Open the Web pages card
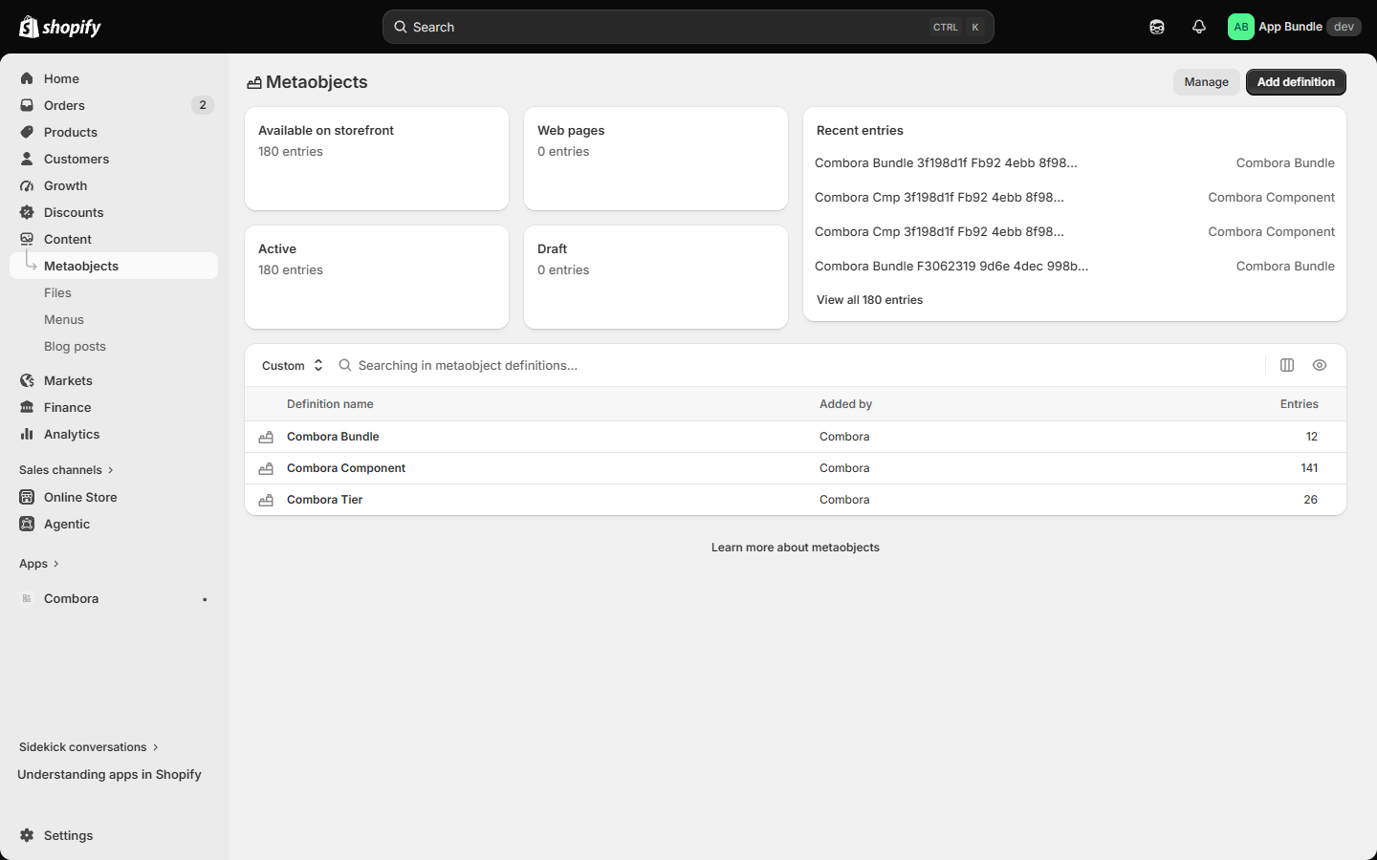Viewport: 1377px width, 860px height. click(x=656, y=159)
